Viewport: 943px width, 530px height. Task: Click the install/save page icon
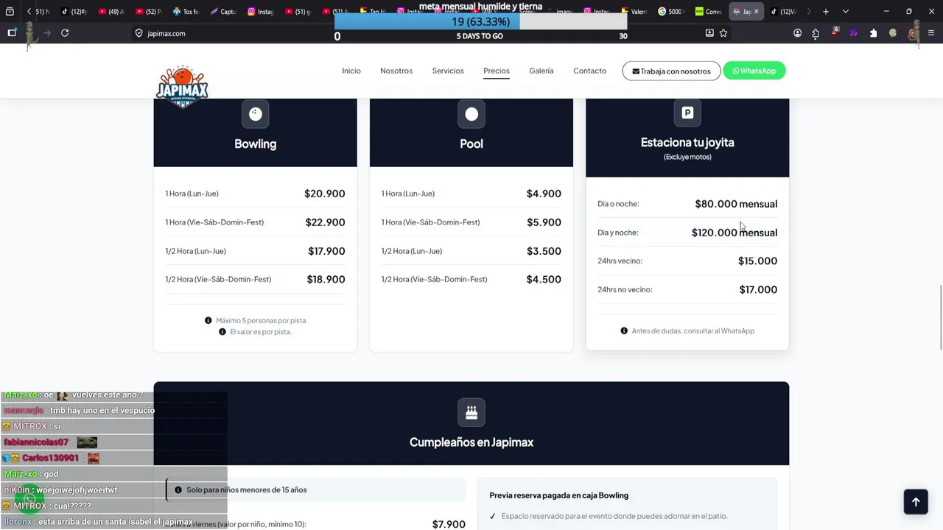point(709,33)
